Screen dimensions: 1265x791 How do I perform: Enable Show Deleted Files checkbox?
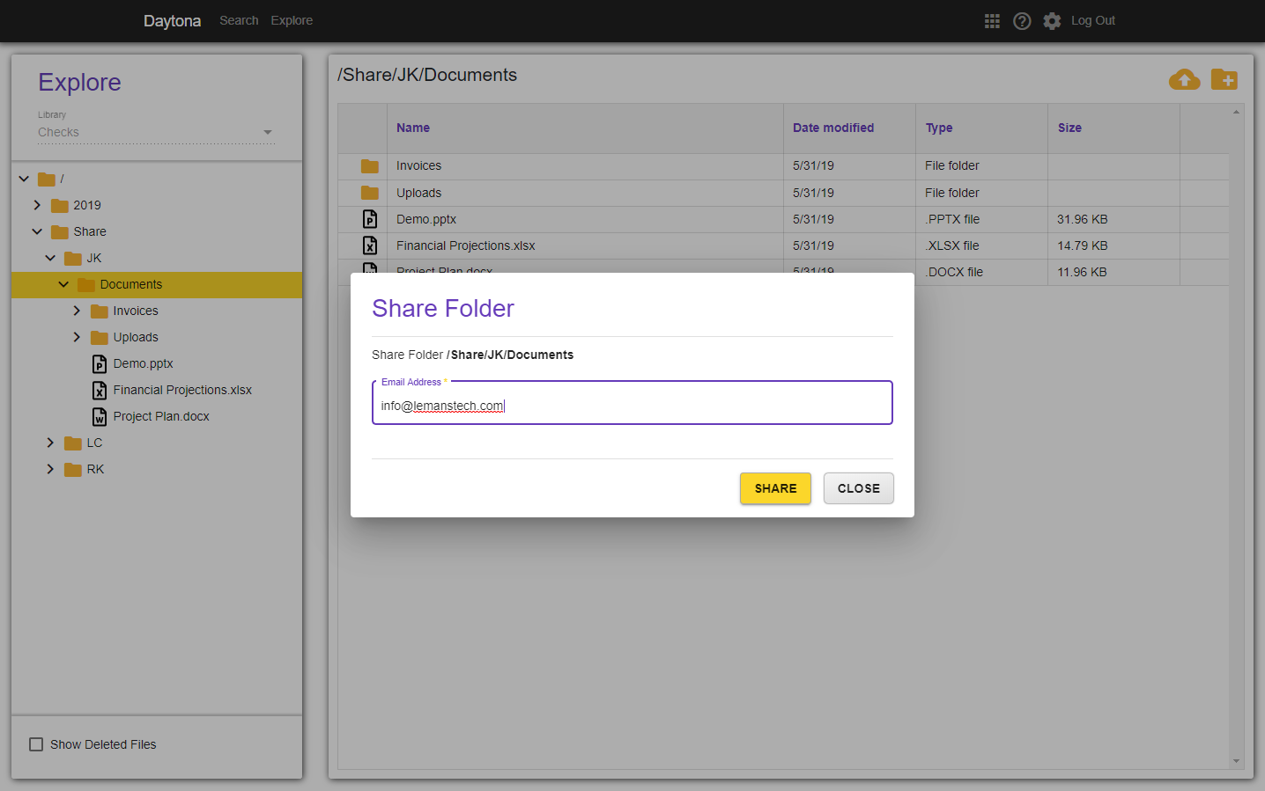(x=36, y=744)
